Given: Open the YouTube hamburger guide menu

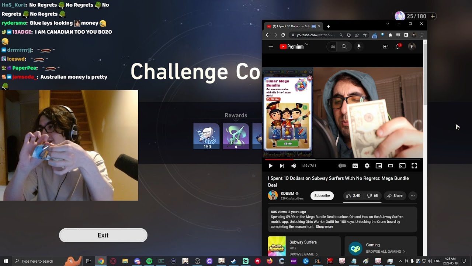Looking at the screenshot, I should (x=271, y=47).
